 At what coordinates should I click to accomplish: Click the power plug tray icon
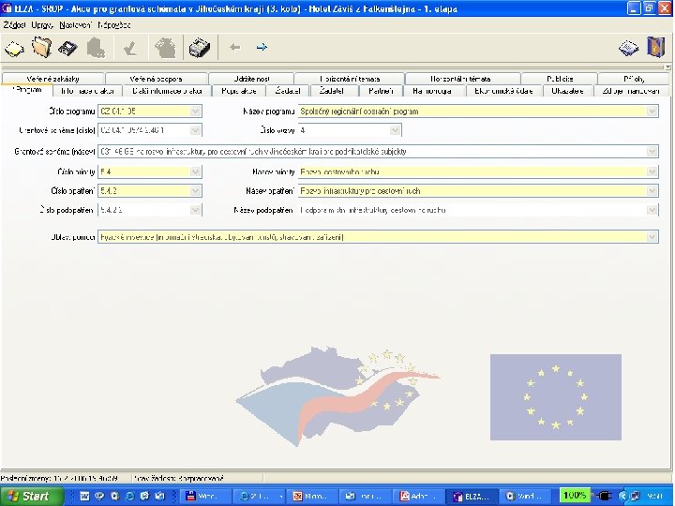pyautogui.click(x=603, y=496)
